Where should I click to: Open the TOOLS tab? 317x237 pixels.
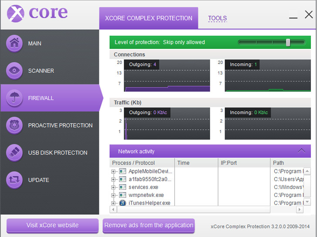218,18
